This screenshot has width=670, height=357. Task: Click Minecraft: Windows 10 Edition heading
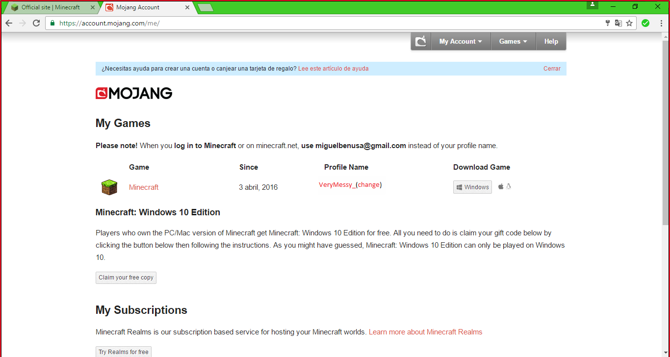click(158, 212)
